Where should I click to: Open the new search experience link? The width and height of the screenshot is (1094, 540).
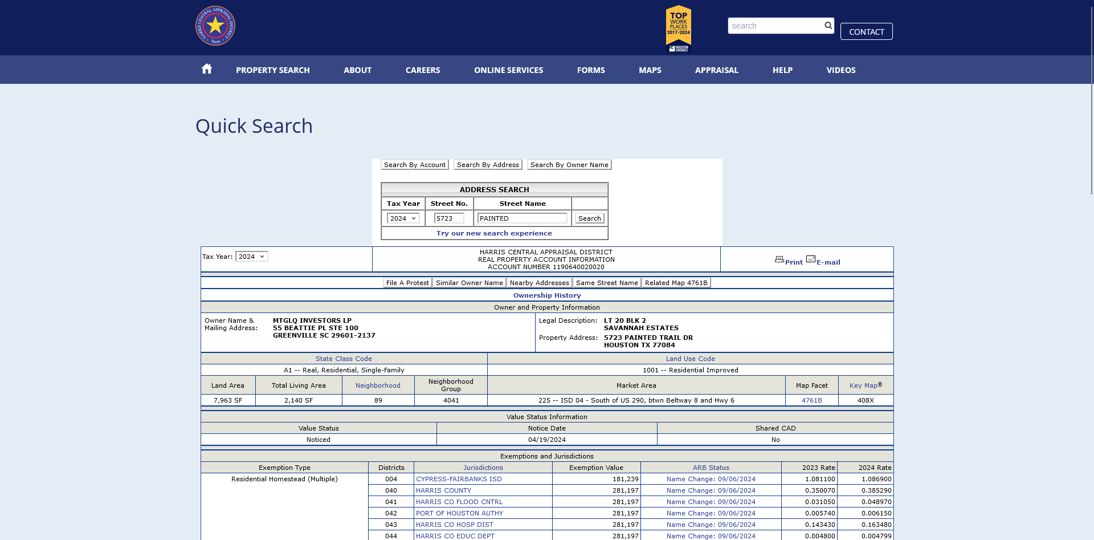pos(494,233)
